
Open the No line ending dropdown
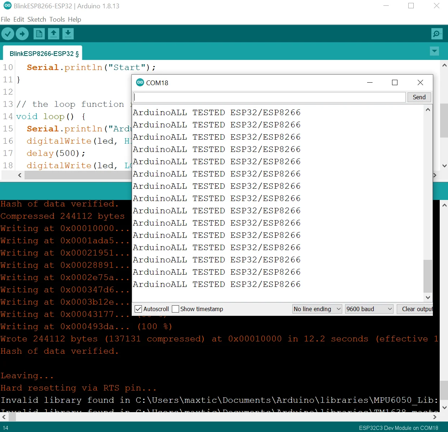coord(317,309)
